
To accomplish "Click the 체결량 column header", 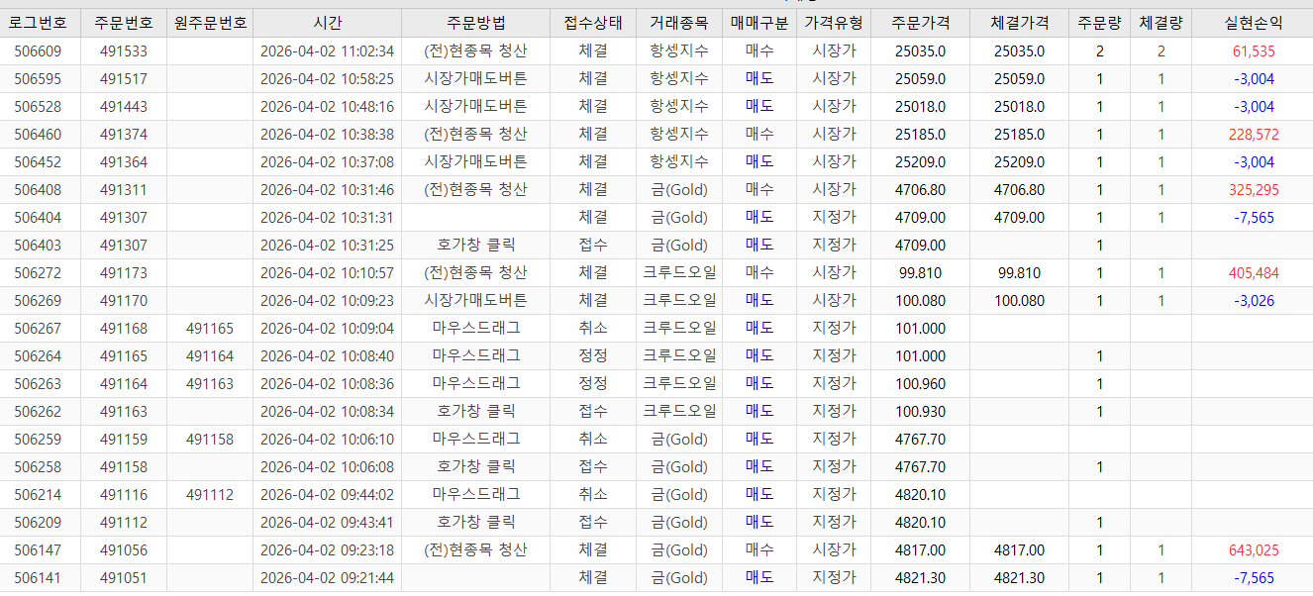I will (1161, 23).
